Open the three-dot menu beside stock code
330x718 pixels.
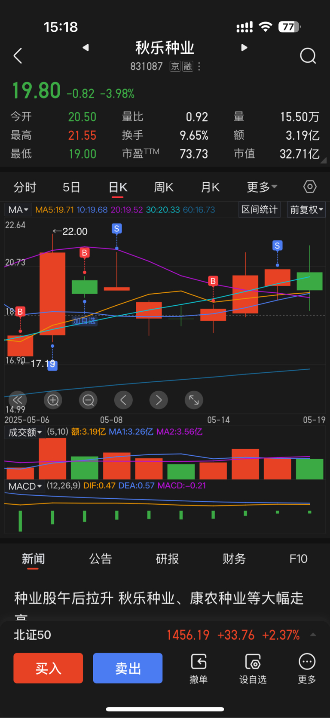pos(199,66)
